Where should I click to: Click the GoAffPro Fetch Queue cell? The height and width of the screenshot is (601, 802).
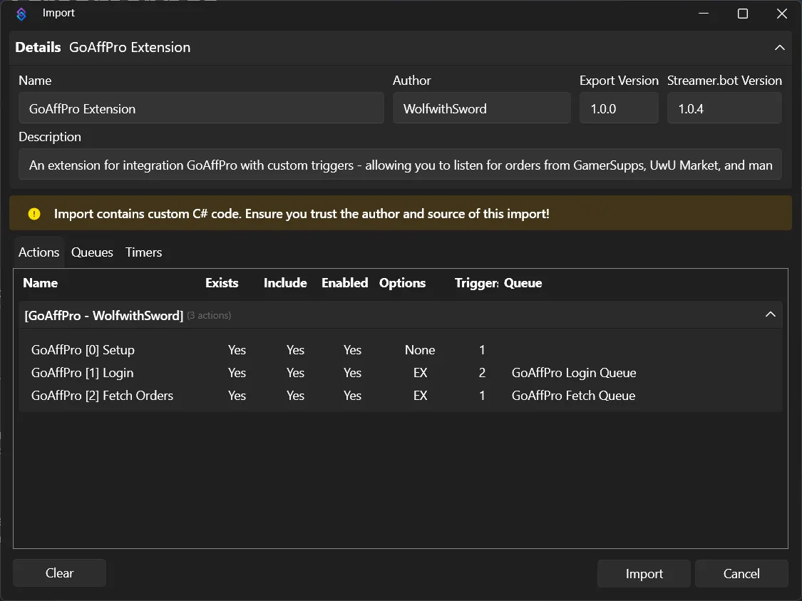click(x=573, y=396)
